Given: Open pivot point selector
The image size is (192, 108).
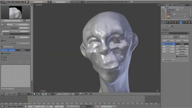Looking at the screenshot, I should (x=40, y=94).
